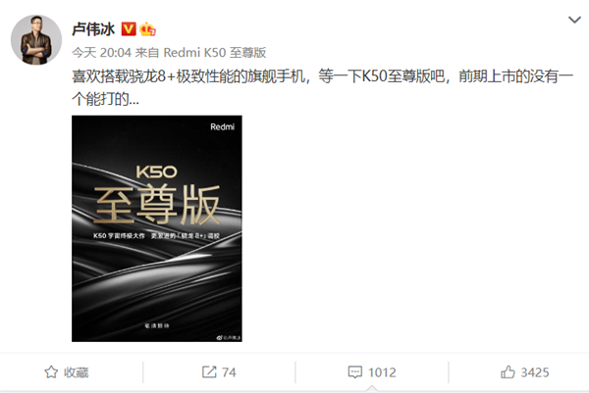Viewport: 589px width, 393px height.
Task: Open the 1012 comments count
Action: click(x=382, y=372)
